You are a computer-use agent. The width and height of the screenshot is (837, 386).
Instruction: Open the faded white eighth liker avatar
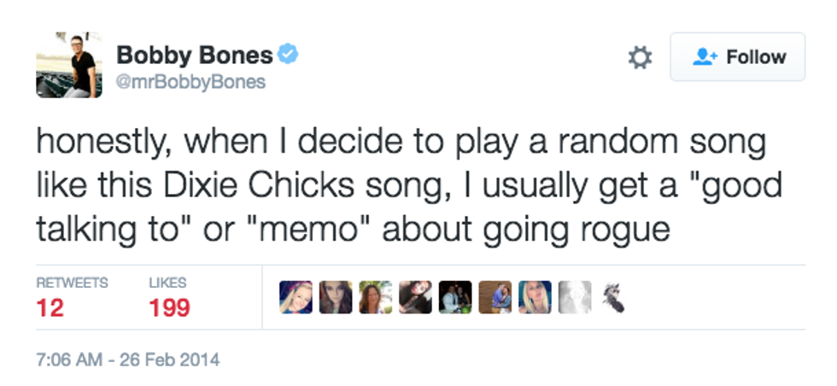(x=574, y=297)
